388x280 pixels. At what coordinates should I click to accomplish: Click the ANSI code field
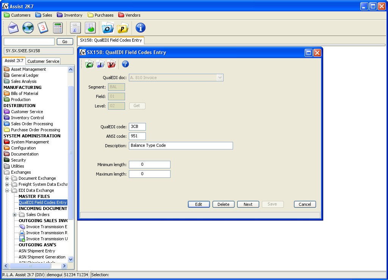(137, 136)
